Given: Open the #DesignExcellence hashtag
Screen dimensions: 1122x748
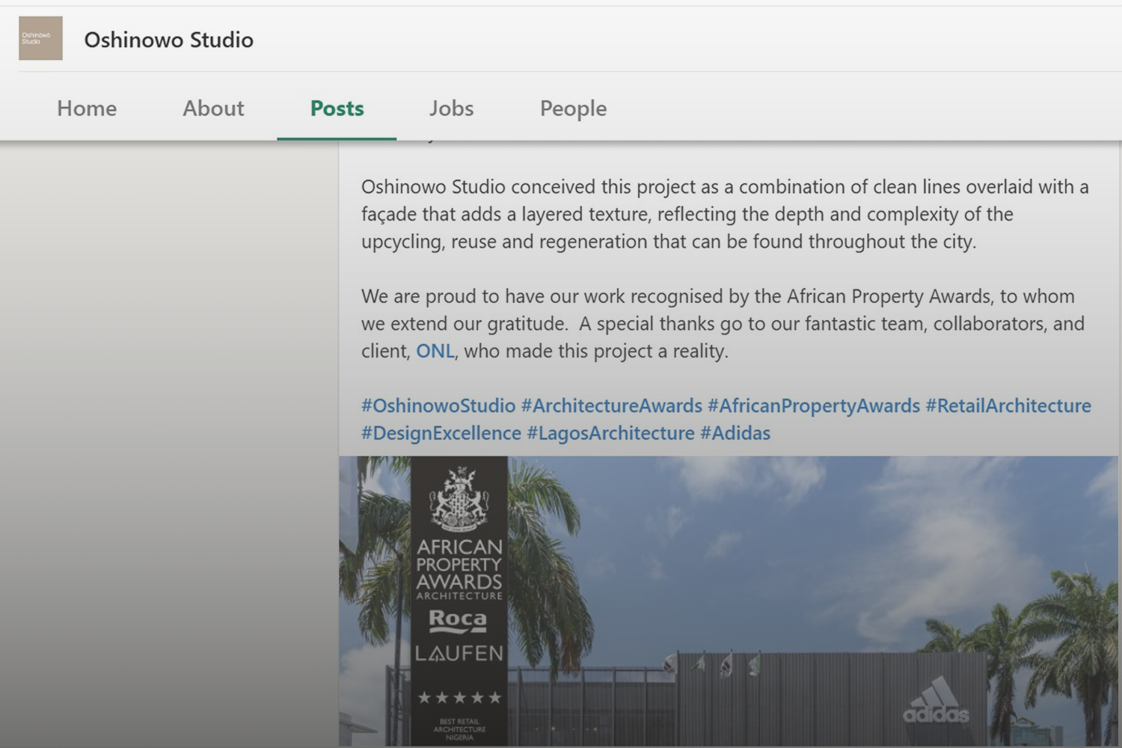Looking at the screenshot, I should tap(441, 433).
